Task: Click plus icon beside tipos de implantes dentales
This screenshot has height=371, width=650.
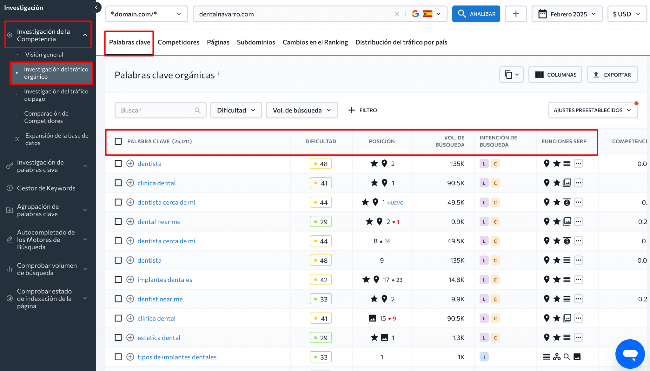Action: 130,357
